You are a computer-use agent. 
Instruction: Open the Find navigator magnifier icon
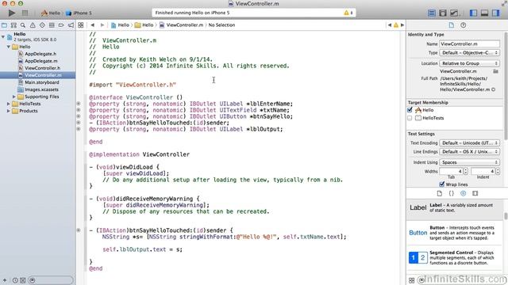click(x=23, y=25)
